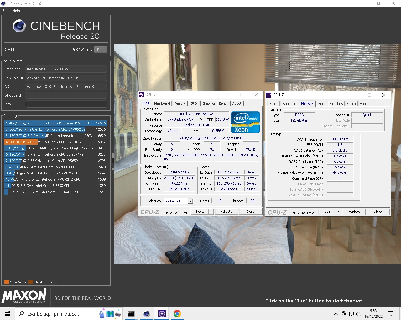The image size is (401, 320).
Task: Open Command Prompt from the taskbar
Action: tap(131, 314)
